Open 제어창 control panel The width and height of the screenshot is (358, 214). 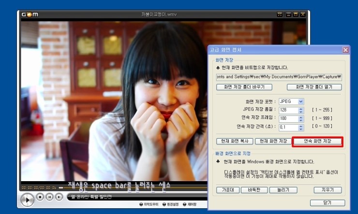(190, 204)
